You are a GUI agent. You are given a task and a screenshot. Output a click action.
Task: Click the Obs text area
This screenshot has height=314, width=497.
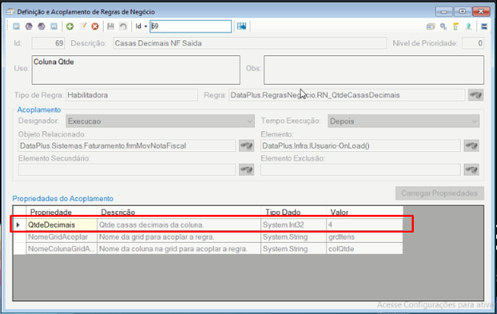tap(374, 70)
